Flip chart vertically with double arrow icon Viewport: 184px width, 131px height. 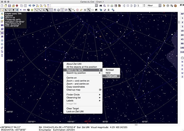(x=2, y=55)
